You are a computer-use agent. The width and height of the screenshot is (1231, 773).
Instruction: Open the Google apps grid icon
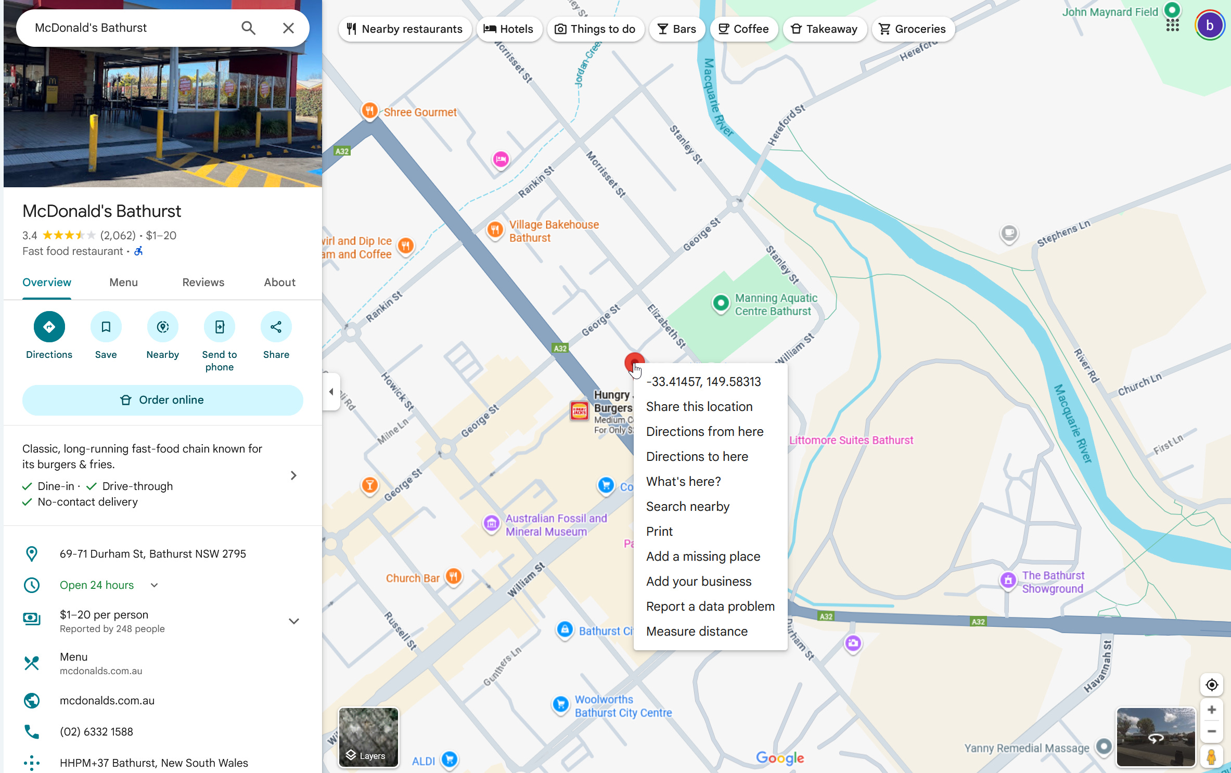[1172, 25]
